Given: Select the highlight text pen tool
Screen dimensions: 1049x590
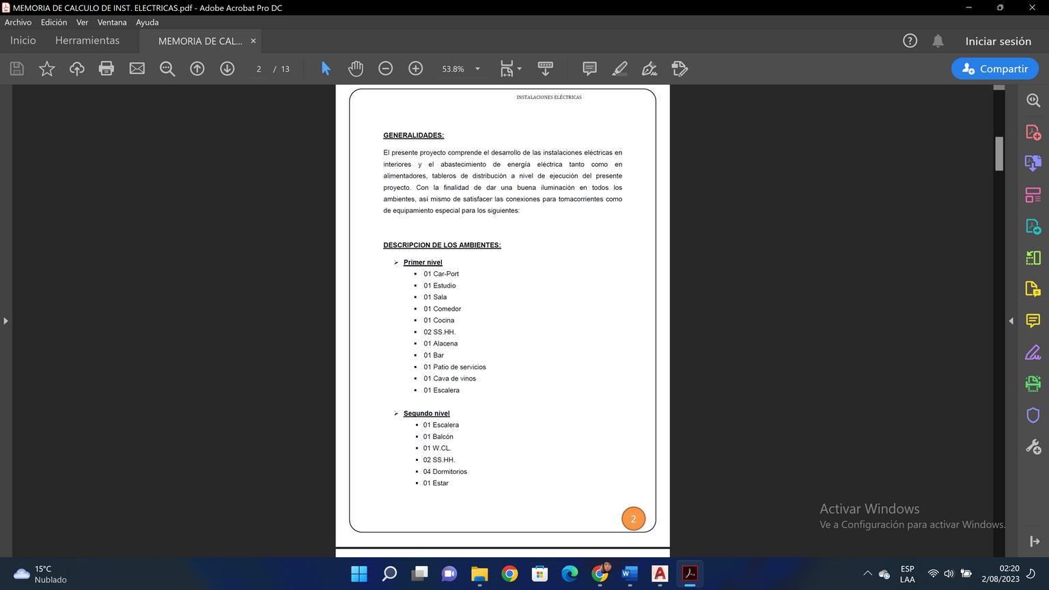Looking at the screenshot, I should tap(619, 68).
